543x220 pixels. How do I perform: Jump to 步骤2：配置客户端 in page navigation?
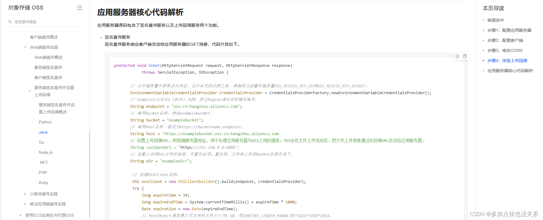505,40
